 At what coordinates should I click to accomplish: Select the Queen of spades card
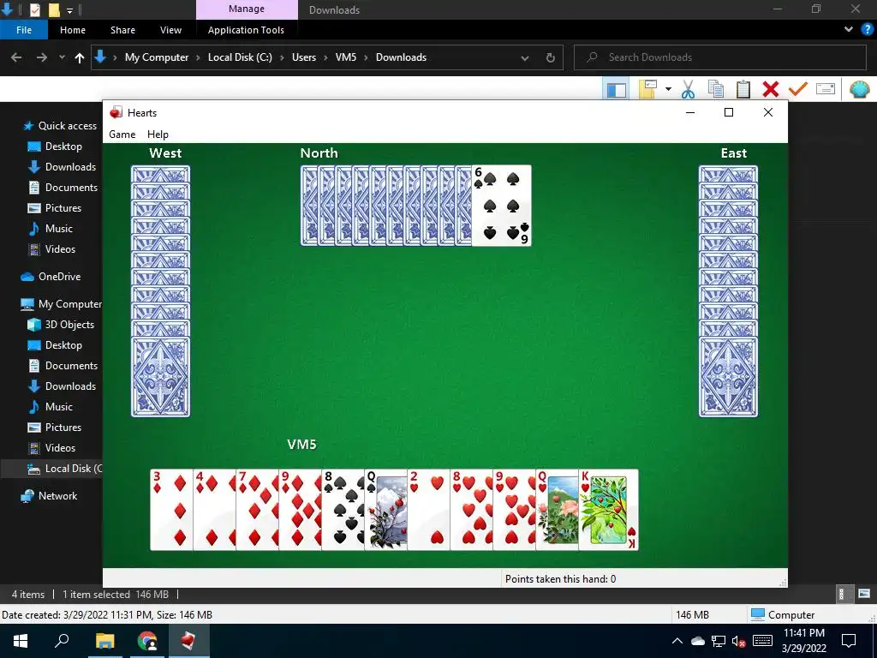point(386,510)
